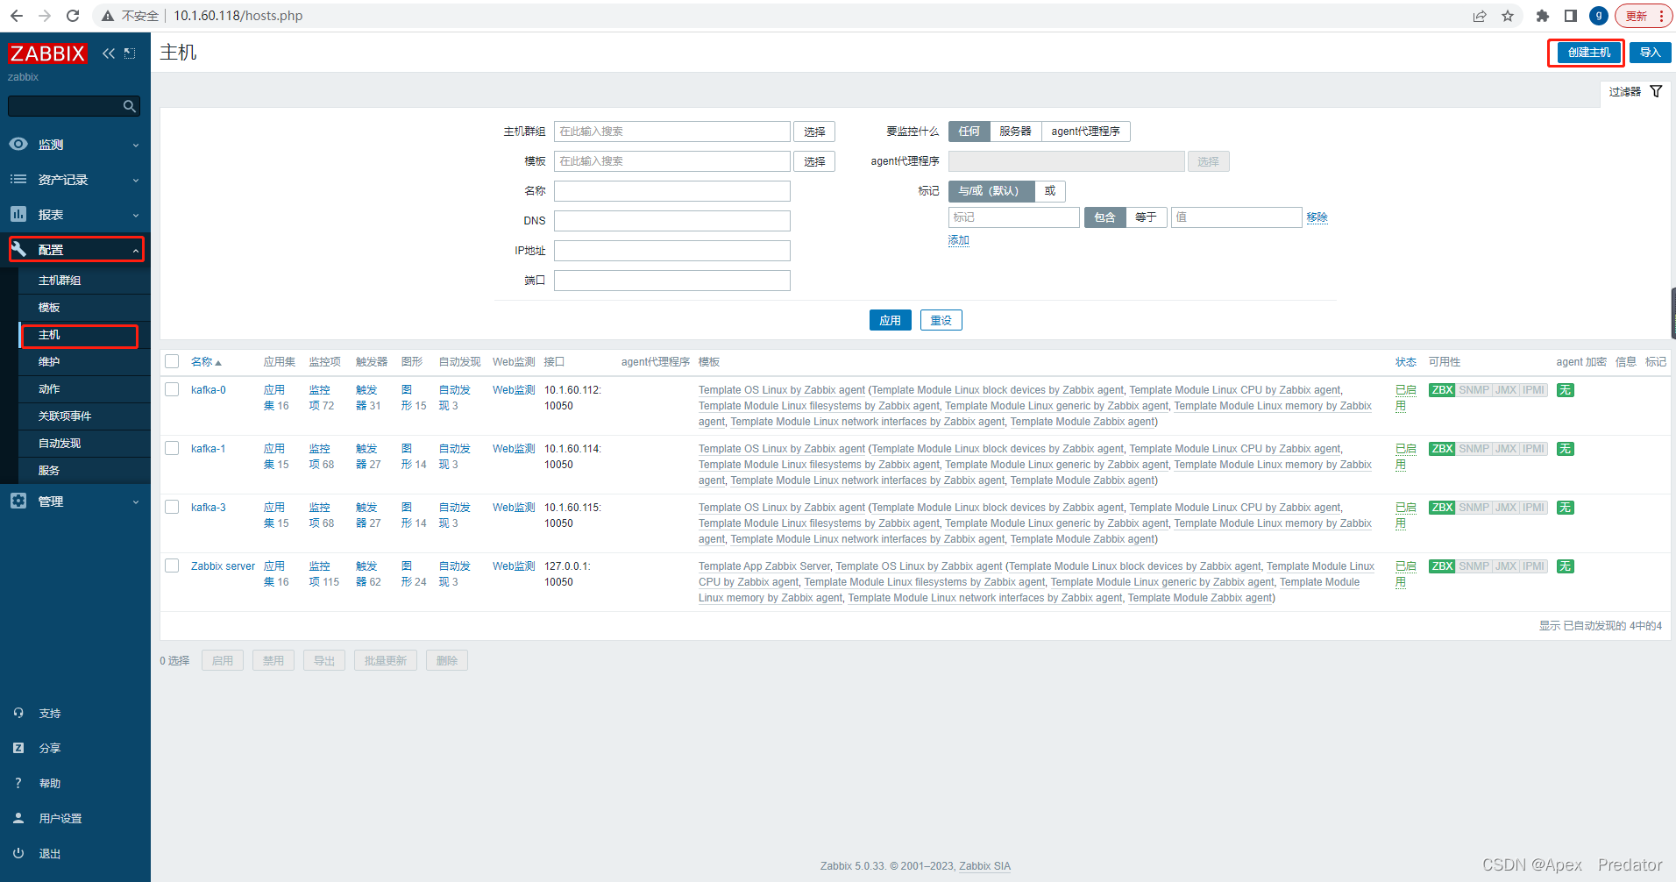Screen dimensions: 1676x882
Task: Open 监控项 72 link for kafka-0
Action: [x=321, y=398]
